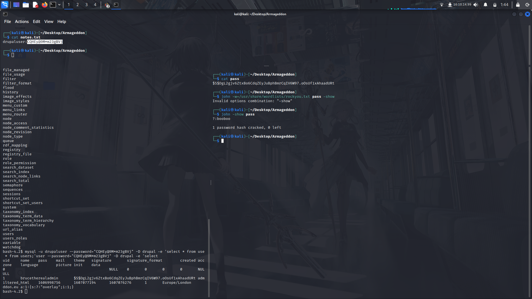Open the text editor taskbar icon
532x299 pixels.
click(x=35, y=4)
